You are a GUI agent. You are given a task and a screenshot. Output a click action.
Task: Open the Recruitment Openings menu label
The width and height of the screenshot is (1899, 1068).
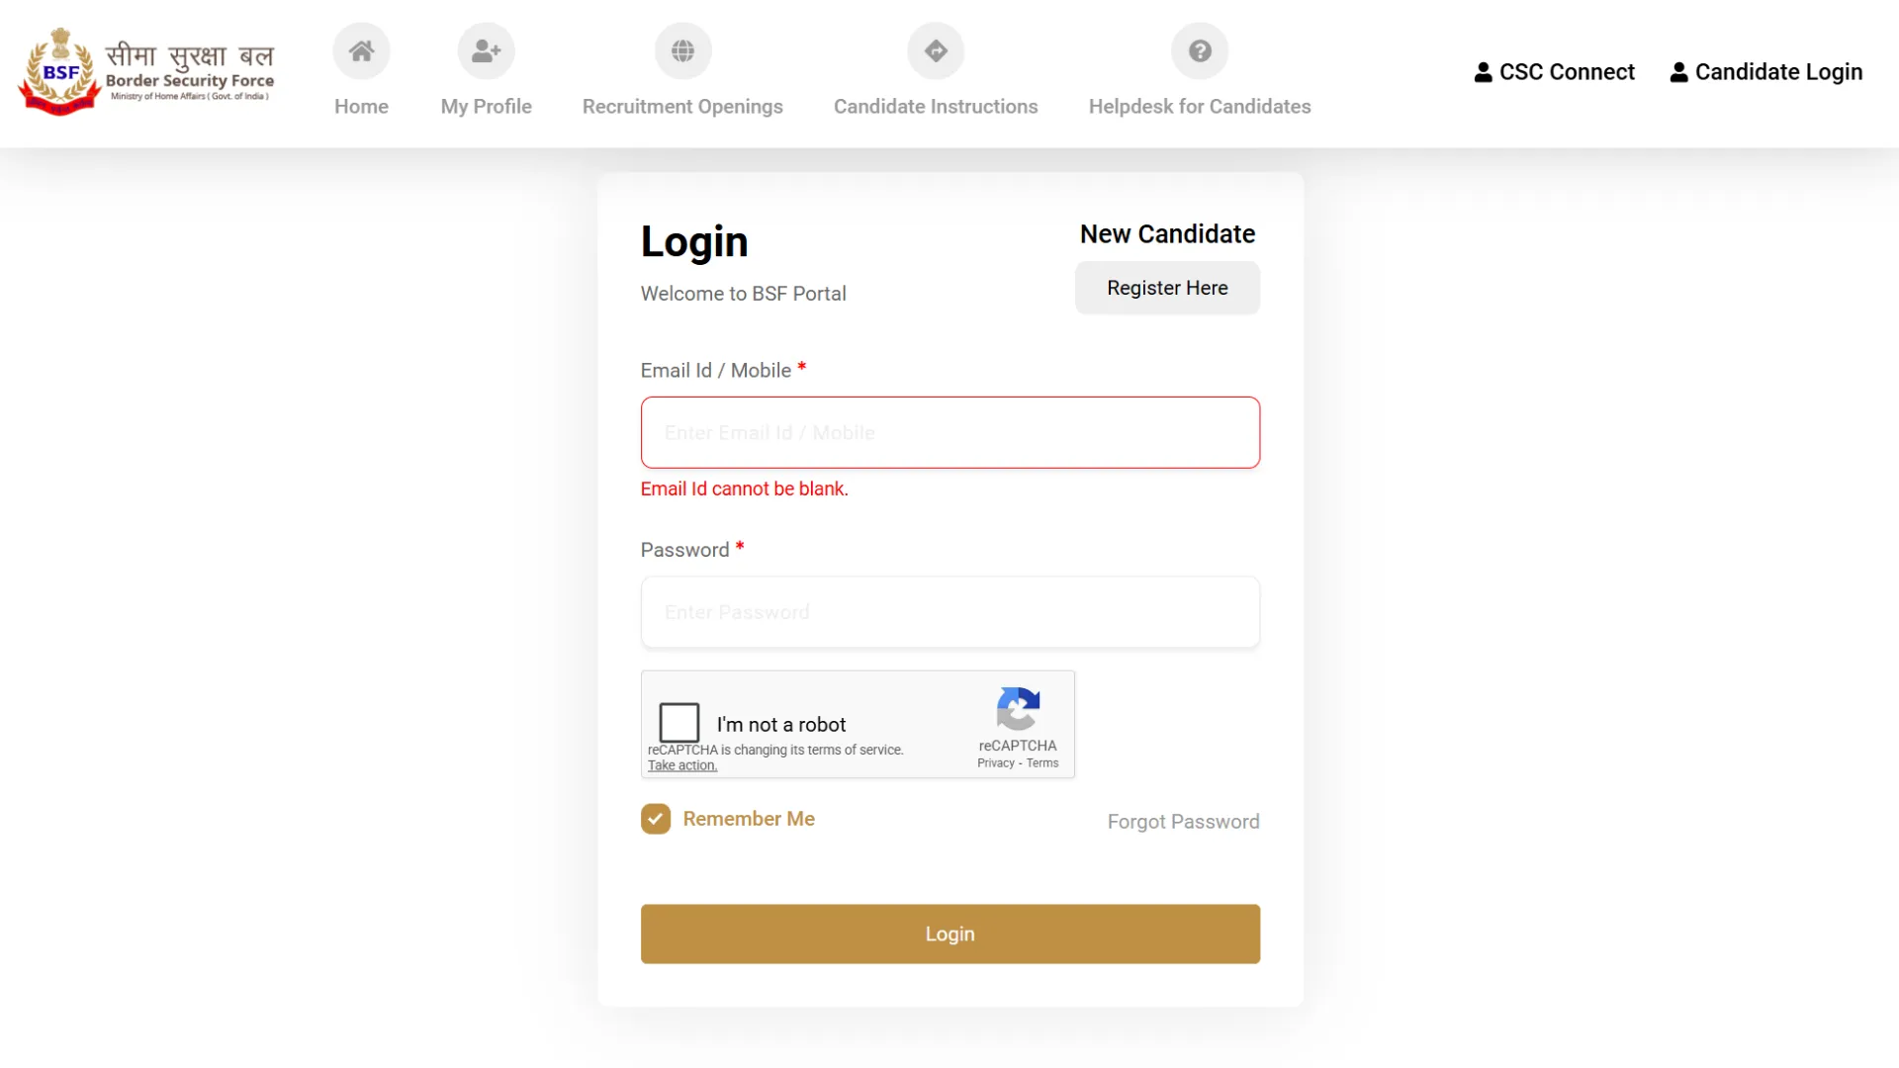[x=682, y=107]
